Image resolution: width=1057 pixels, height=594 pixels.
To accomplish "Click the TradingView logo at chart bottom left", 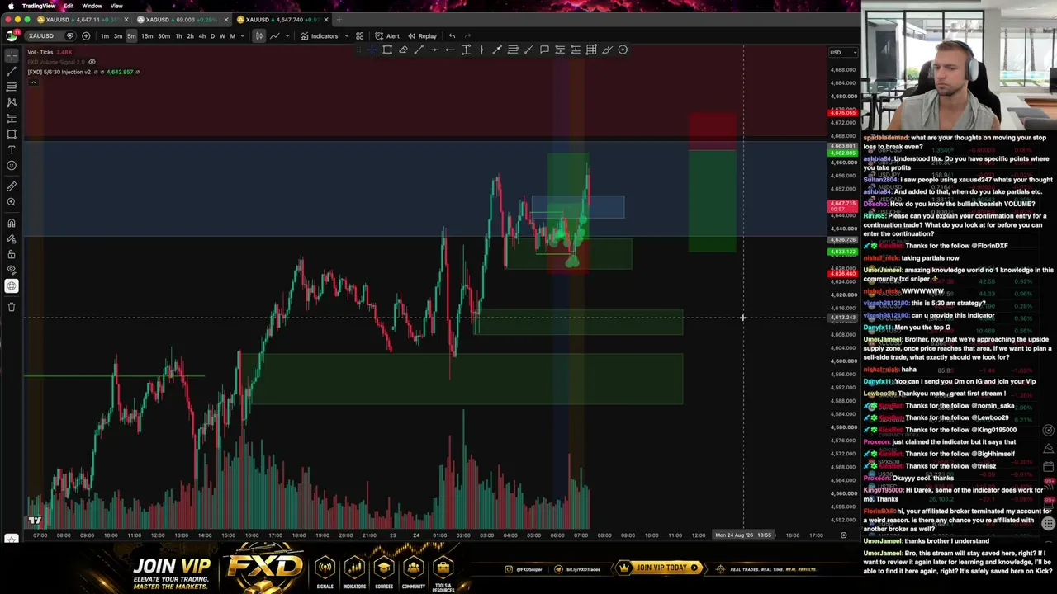I will point(35,521).
